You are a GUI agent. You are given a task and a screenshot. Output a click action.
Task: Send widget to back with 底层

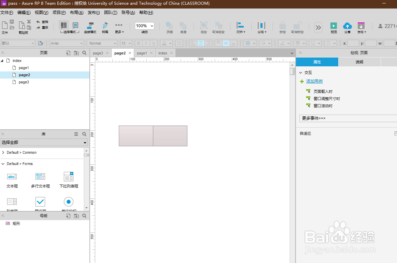[183, 28]
